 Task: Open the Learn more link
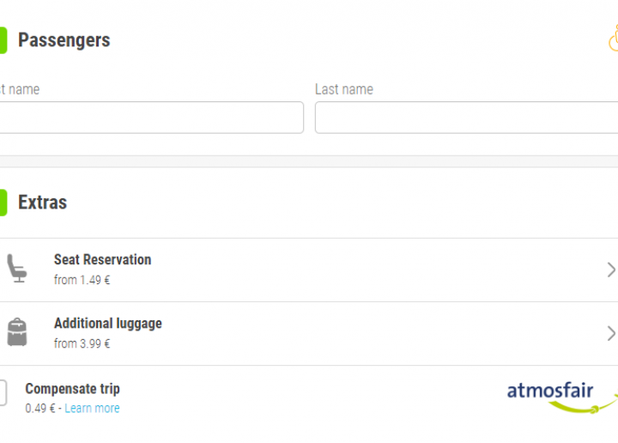click(x=92, y=409)
